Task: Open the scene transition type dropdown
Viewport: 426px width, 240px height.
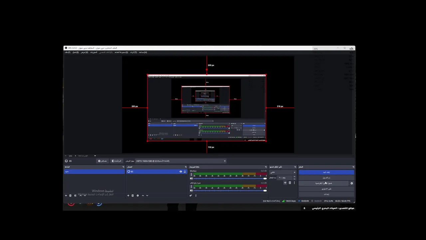Action: (283, 172)
